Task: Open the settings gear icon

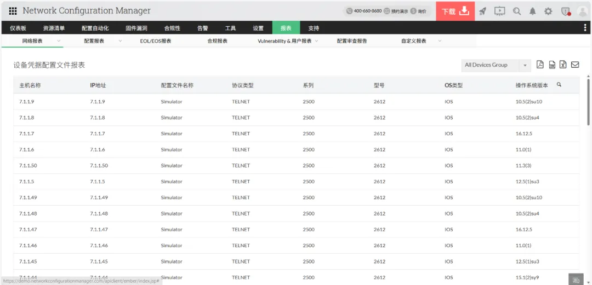Action: [x=548, y=11]
